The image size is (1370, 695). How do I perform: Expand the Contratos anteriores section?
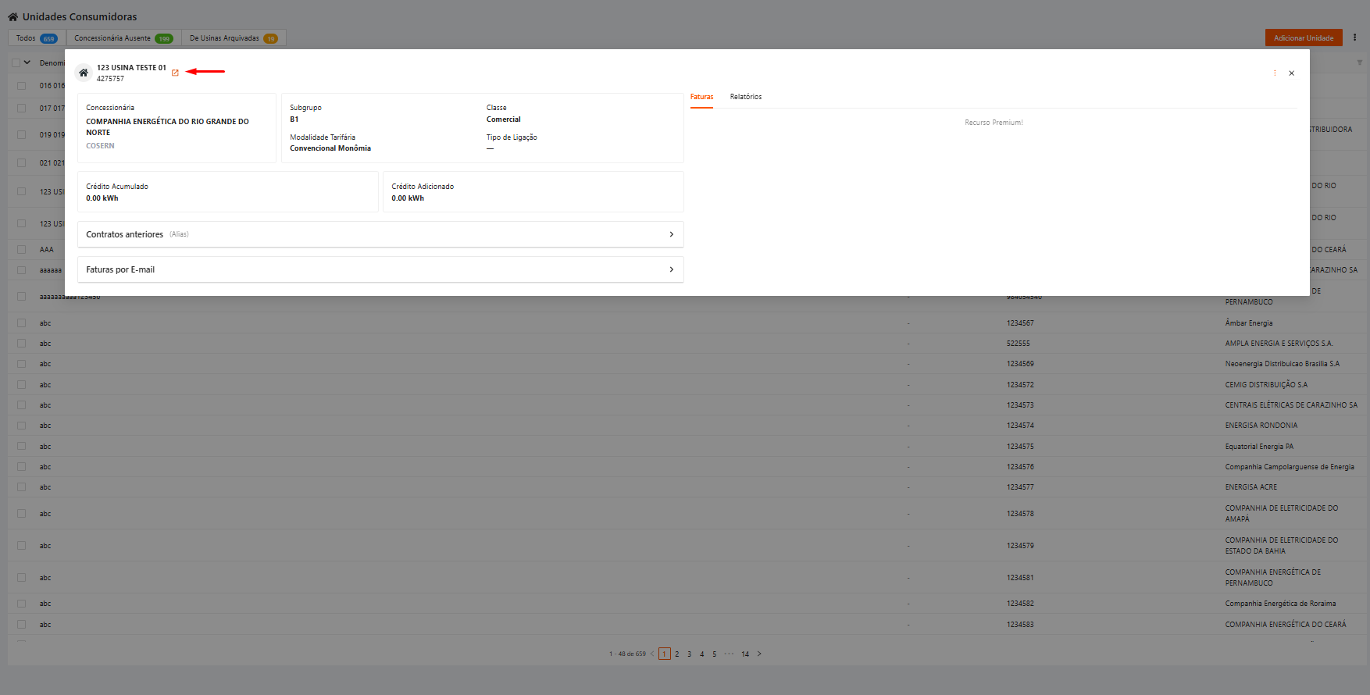[x=380, y=234]
